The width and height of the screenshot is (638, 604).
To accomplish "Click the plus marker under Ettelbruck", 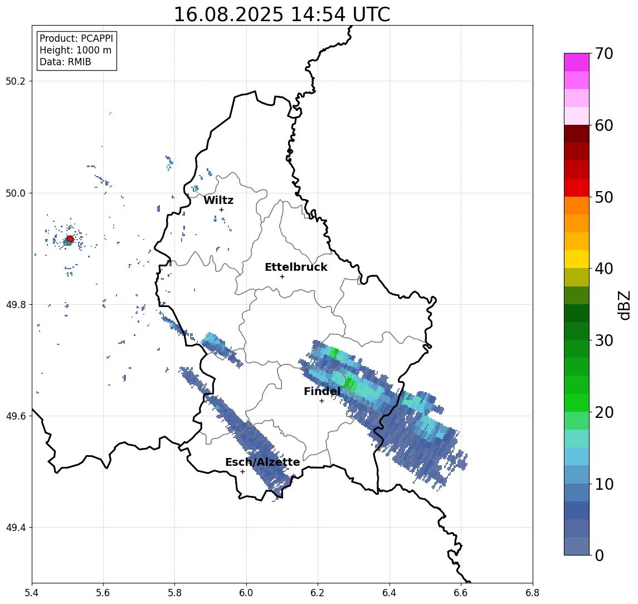I will [282, 277].
